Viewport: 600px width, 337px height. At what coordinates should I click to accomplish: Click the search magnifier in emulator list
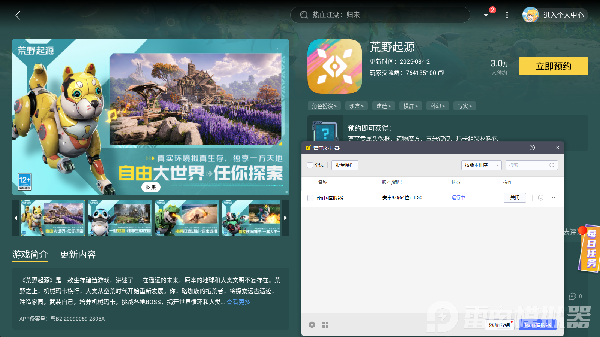[552, 165]
